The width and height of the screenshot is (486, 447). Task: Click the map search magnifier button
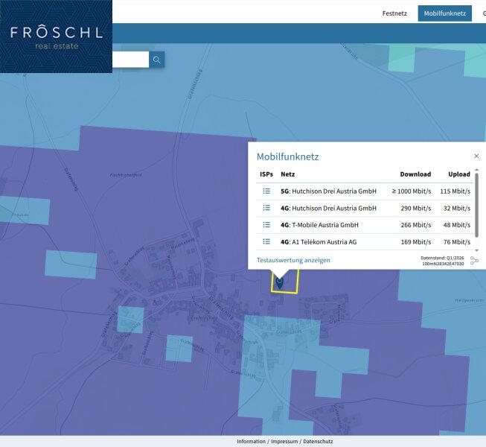(x=156, y=60)
